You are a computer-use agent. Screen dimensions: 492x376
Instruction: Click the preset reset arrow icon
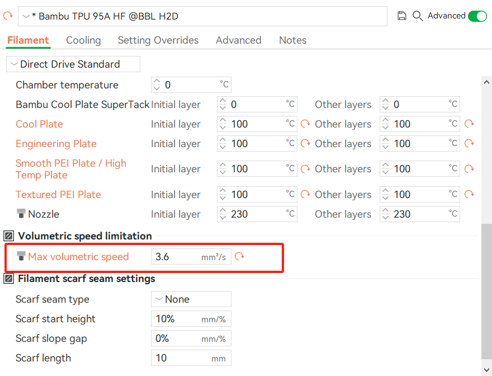pos(7,16)
